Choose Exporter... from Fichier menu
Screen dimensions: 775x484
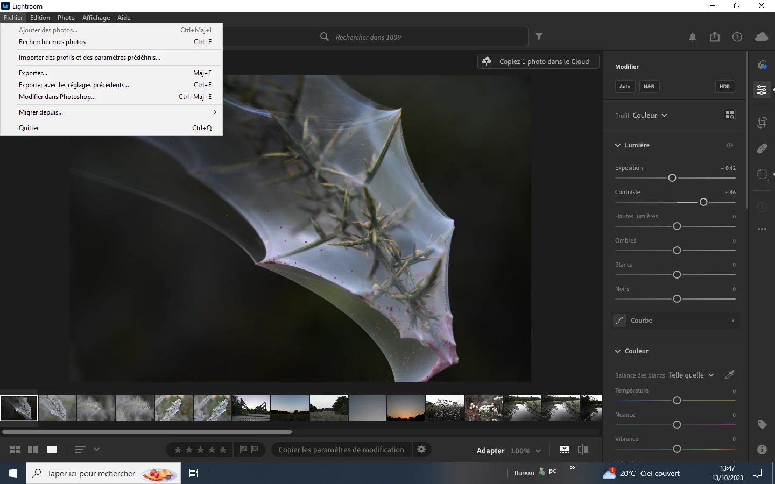coord(111,73)
